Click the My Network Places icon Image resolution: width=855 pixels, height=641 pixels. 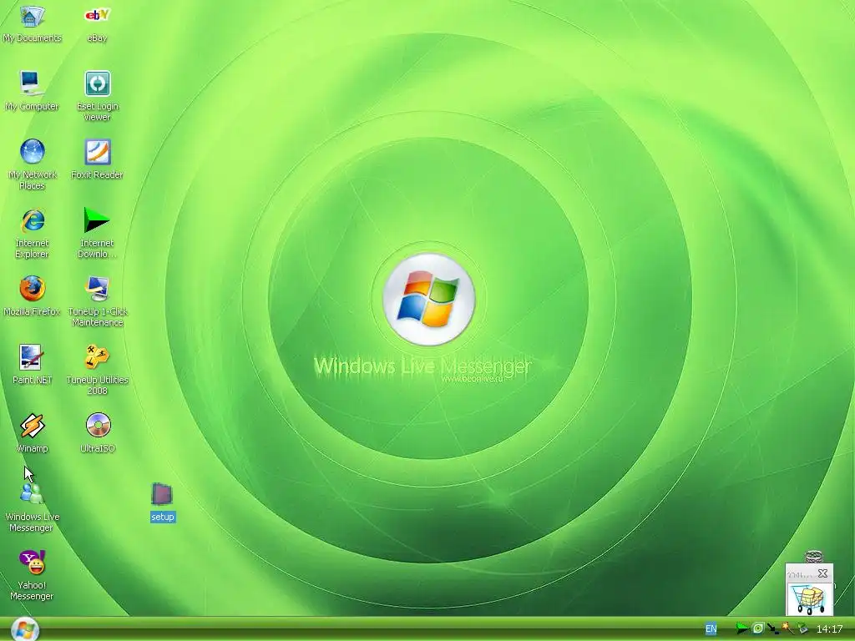(32, 152)
